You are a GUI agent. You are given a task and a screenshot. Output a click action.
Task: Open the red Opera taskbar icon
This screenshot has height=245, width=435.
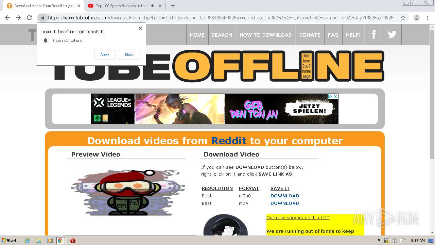[x=73, y=241]
